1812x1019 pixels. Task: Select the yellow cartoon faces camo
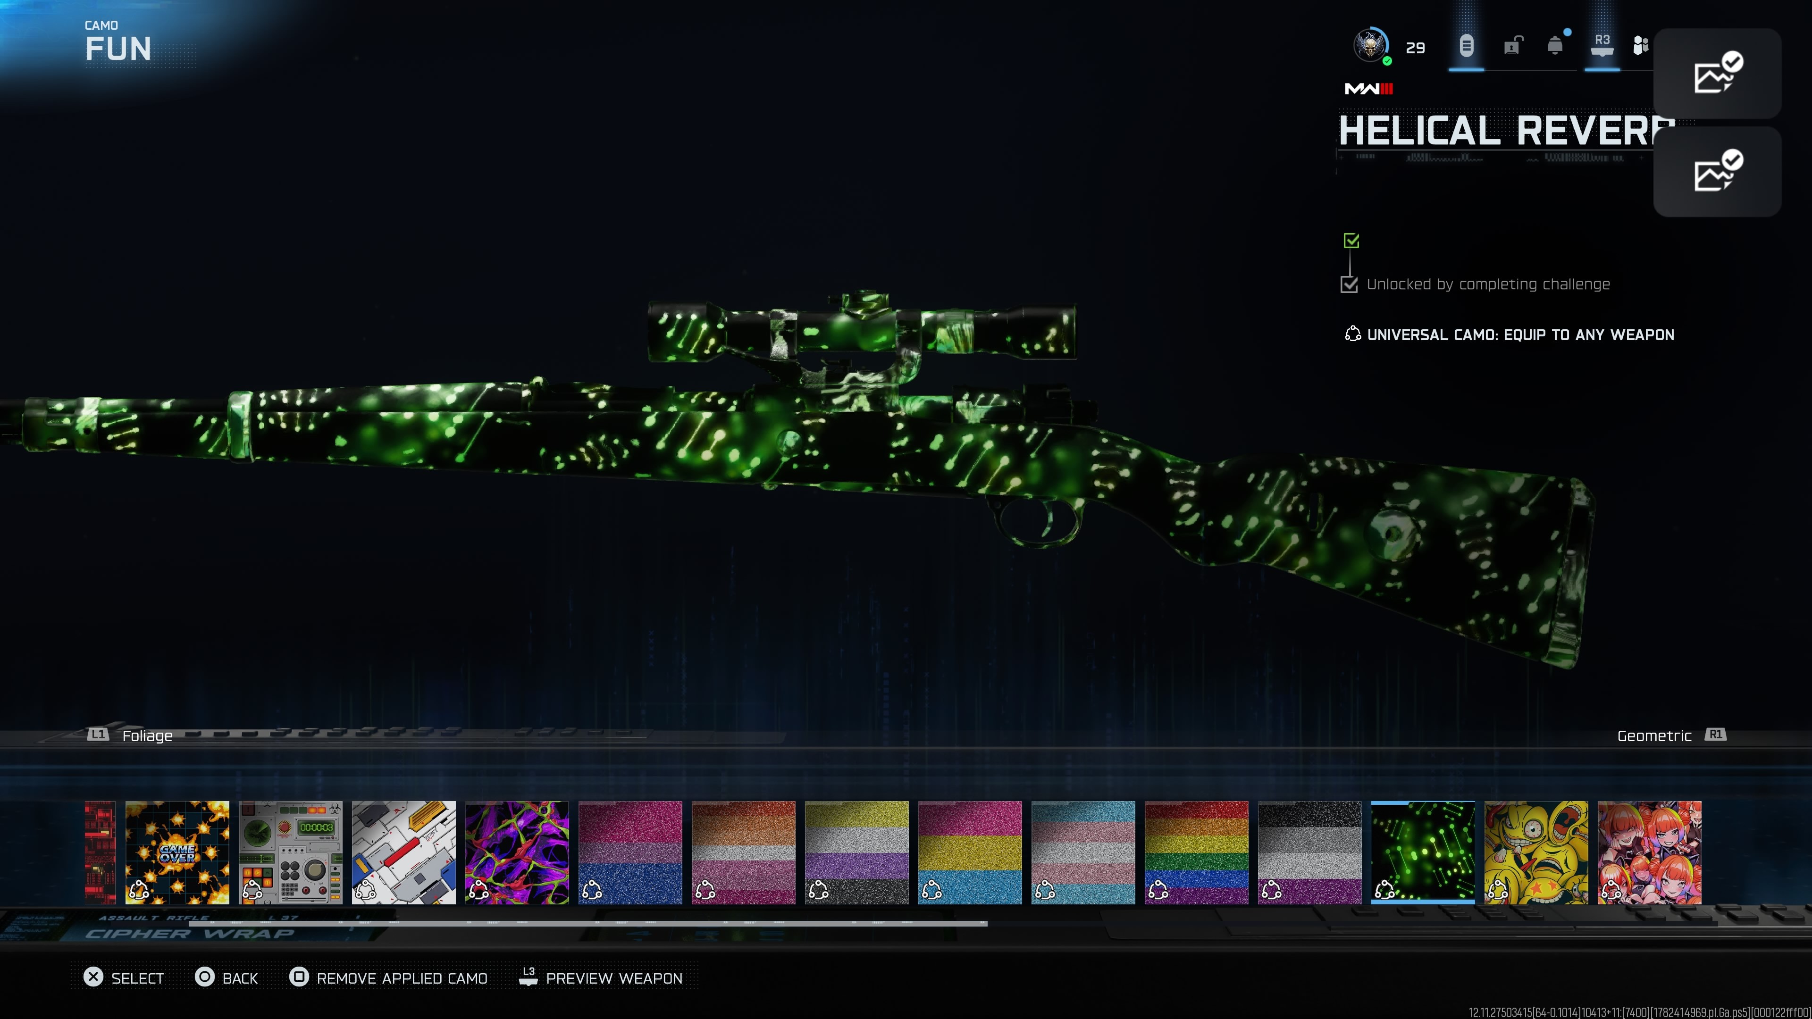tap(1536, 852)
